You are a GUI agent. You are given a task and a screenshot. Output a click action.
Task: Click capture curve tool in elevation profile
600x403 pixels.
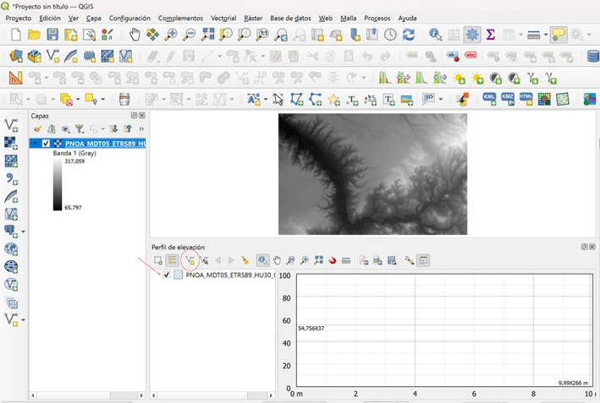click(190, 260)
